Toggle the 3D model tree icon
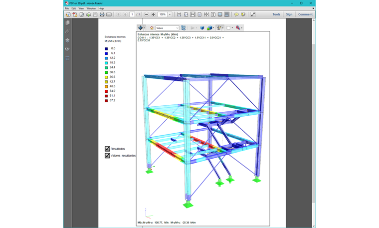 tap(184, 28)
